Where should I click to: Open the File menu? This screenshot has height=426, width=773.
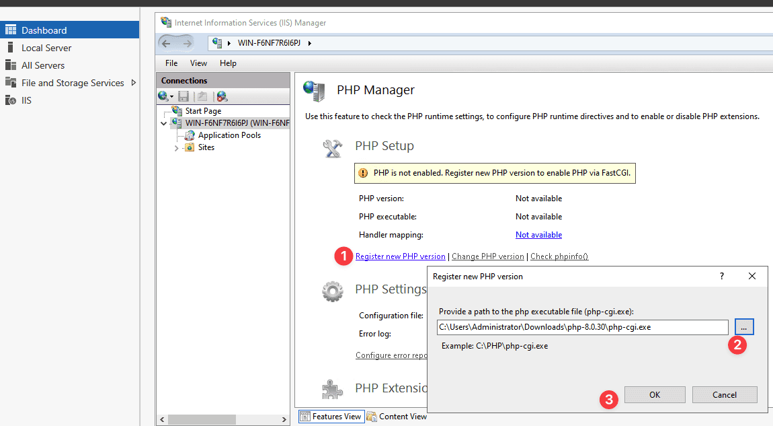tap(171, 63)
